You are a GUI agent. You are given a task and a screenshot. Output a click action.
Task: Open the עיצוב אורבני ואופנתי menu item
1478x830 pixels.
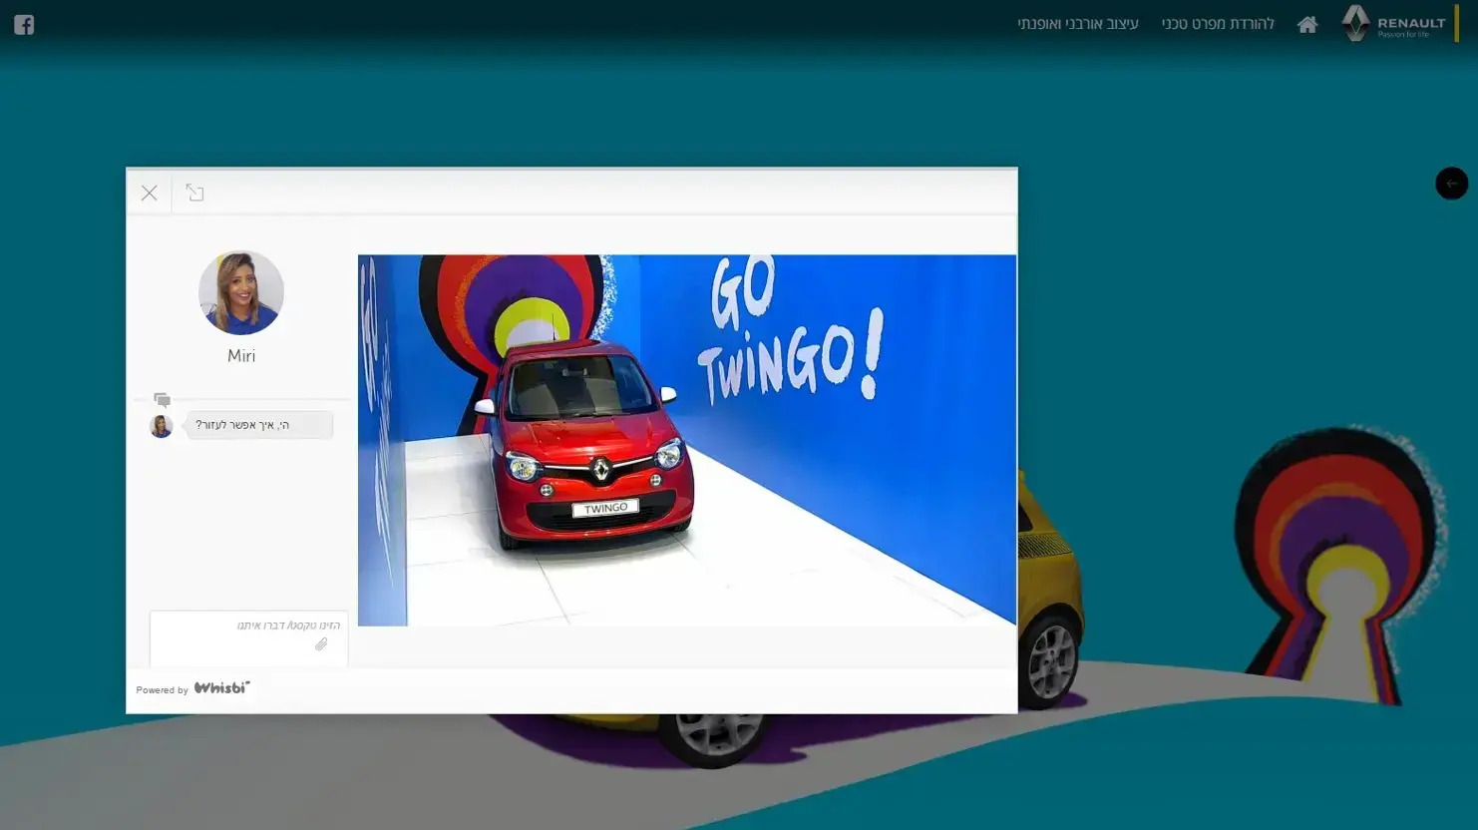click(x=1078, y=24)
